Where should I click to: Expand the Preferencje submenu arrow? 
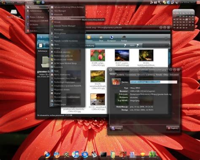tap(49, 7)
